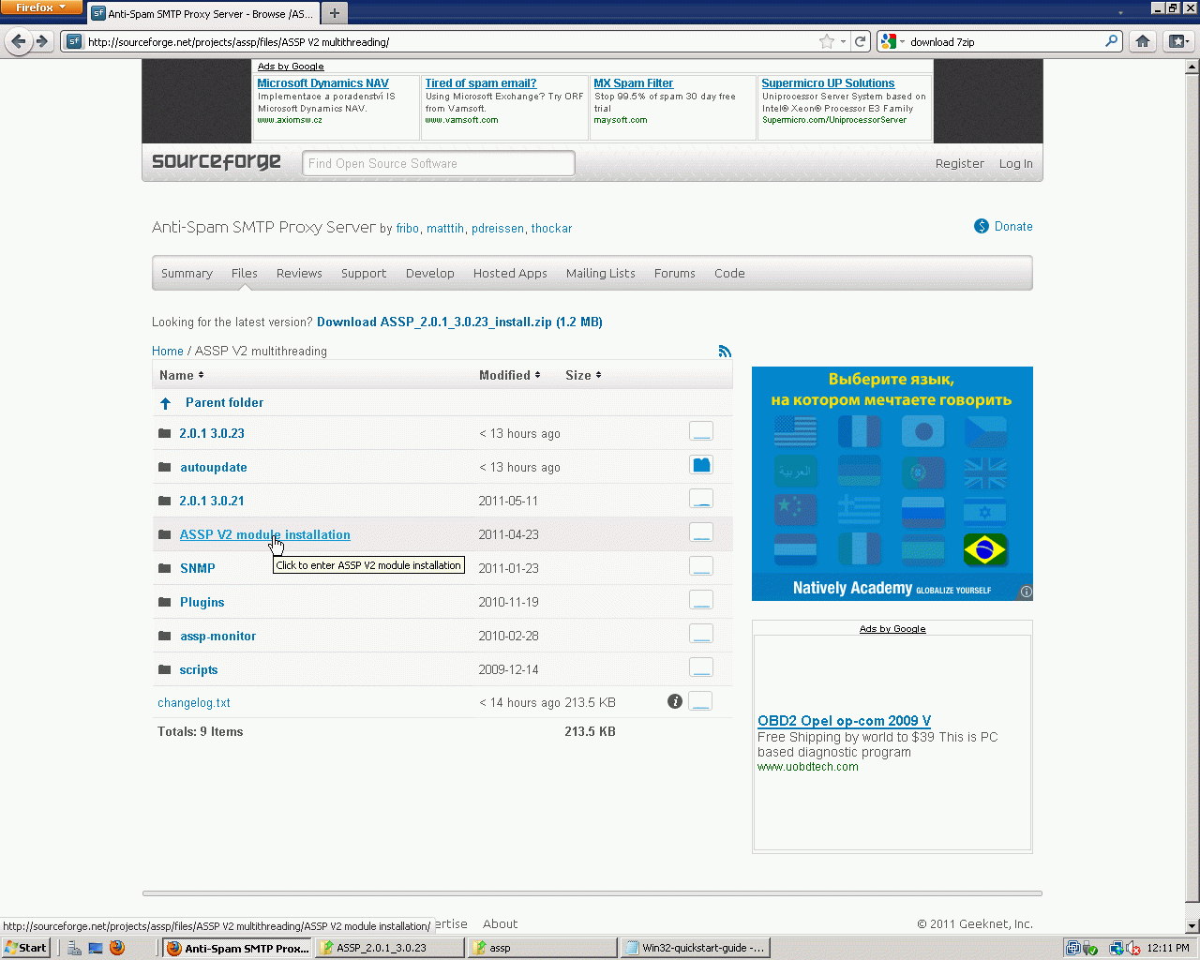Bookmark this page with the star
This screenshot has height=960, width=1200.
click(x=826, y=41)
